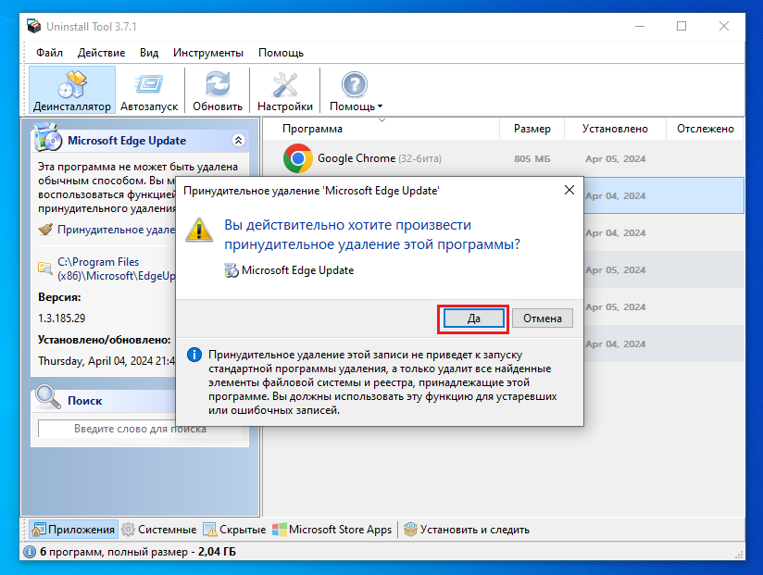763x575 pixels.
Task: Click the Apr 05, 2024 Chrome install date
Action: coord(615,159)
